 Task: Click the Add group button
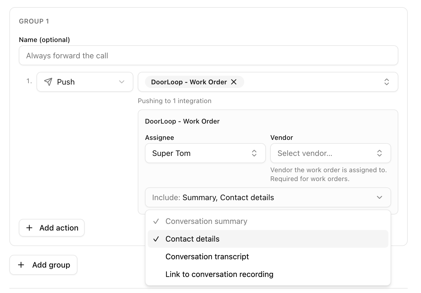point(43,265)
